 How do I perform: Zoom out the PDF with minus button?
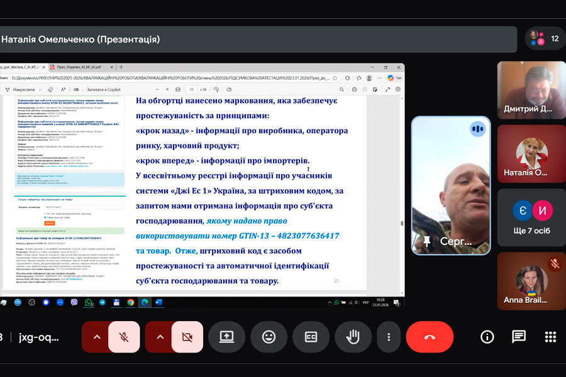click(157, 89)
